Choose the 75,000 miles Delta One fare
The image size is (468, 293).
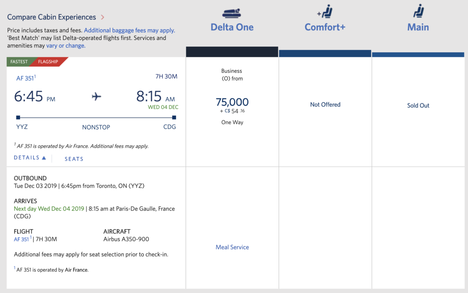coord(232,102)
